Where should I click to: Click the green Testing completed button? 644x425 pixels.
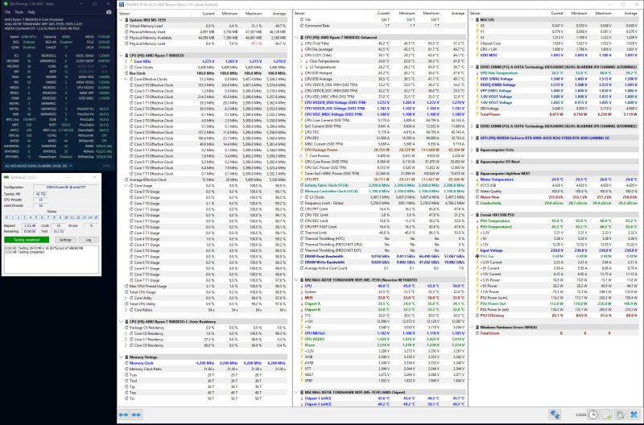click(27, 240)
